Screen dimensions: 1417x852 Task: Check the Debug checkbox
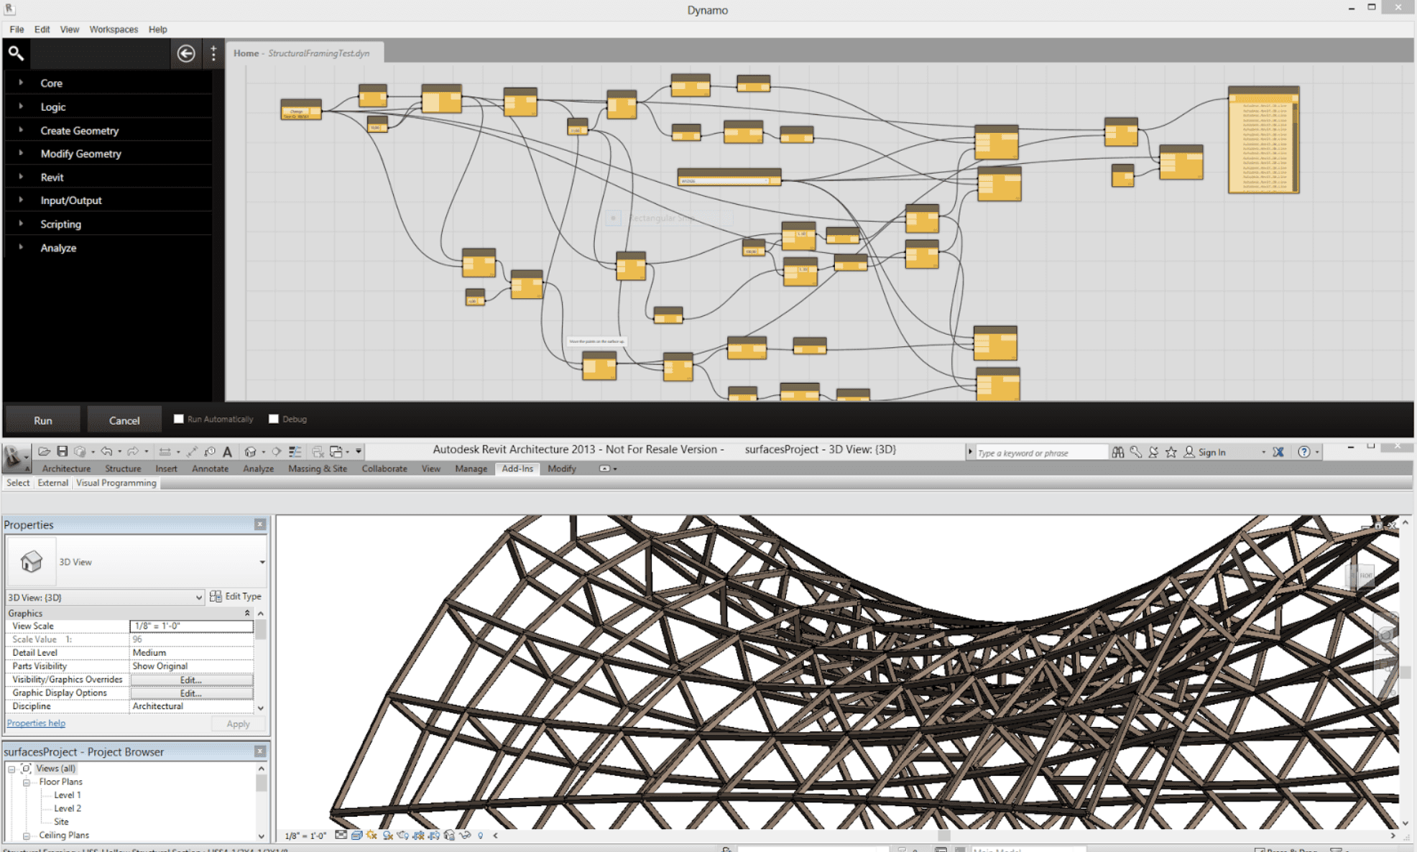coord(274,419)
